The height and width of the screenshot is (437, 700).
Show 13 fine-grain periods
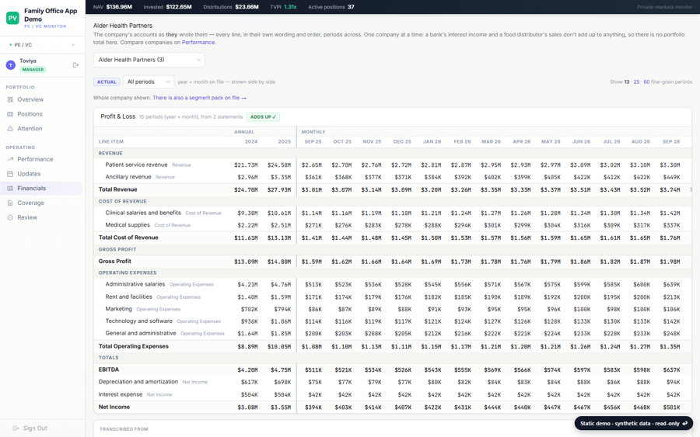pos(627,82)
